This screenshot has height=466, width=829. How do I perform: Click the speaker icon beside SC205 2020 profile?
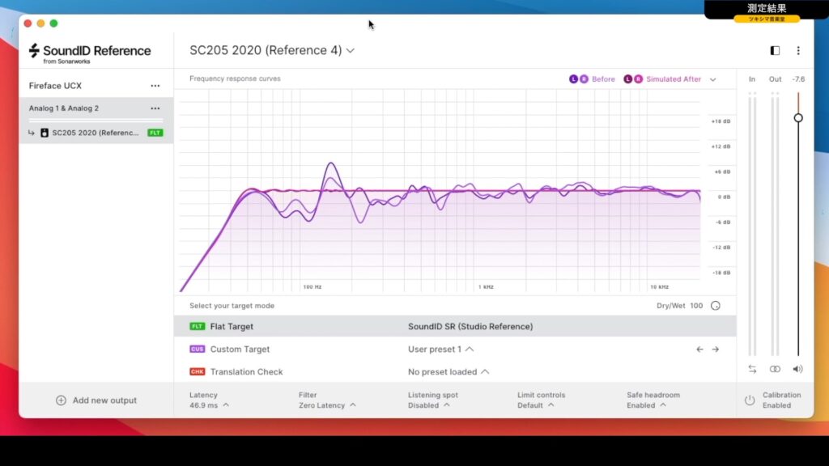(x=45, y=133)
